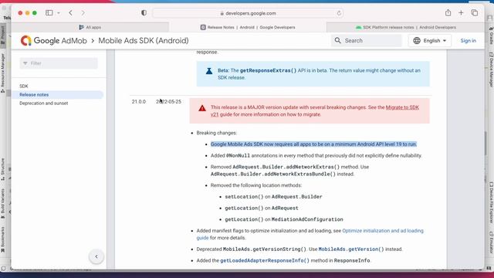Select SDK in the left navigation

[24, 86]
